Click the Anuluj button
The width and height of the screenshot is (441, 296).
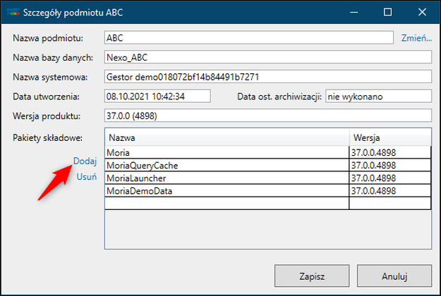coord(394,276)
